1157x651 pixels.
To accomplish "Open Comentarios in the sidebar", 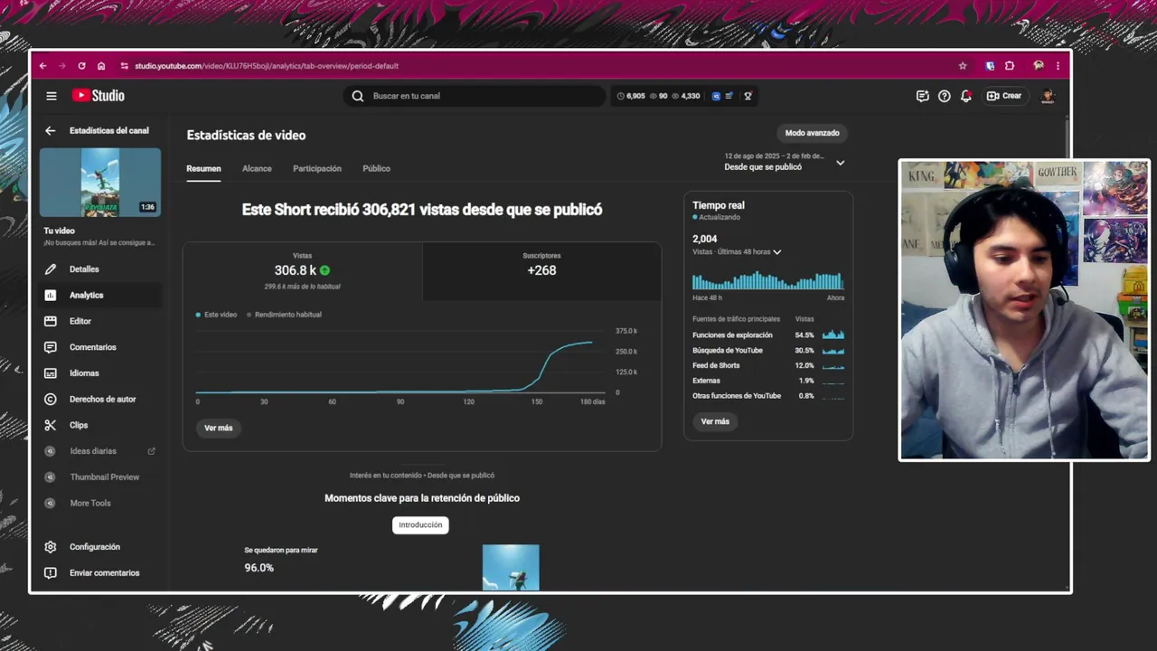I will (x=100, y=347).
